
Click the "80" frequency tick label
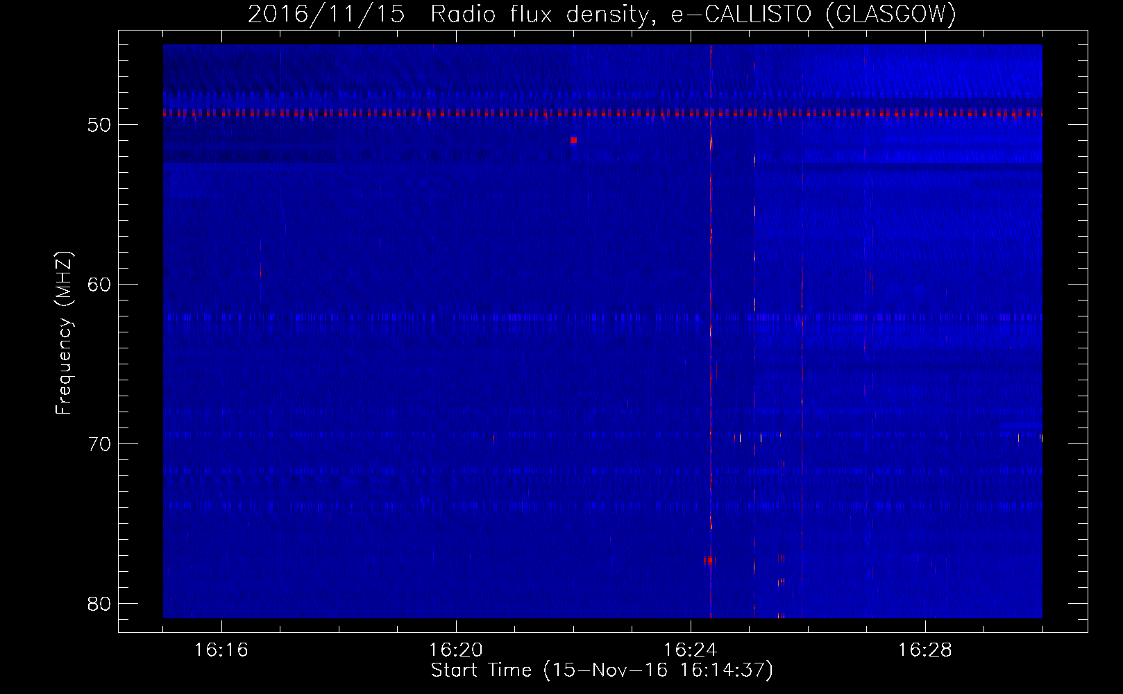click(x=100, y=604)
